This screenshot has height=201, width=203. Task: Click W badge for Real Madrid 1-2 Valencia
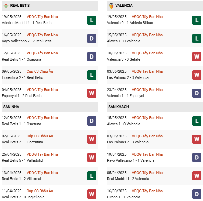click(197, 176)
